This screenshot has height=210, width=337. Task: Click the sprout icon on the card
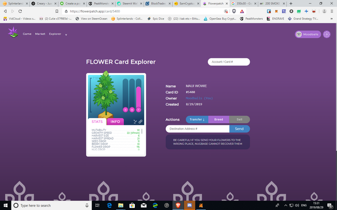tap(135, 122)
